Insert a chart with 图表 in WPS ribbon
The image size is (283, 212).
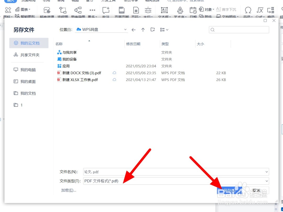(x=23, y=9)
